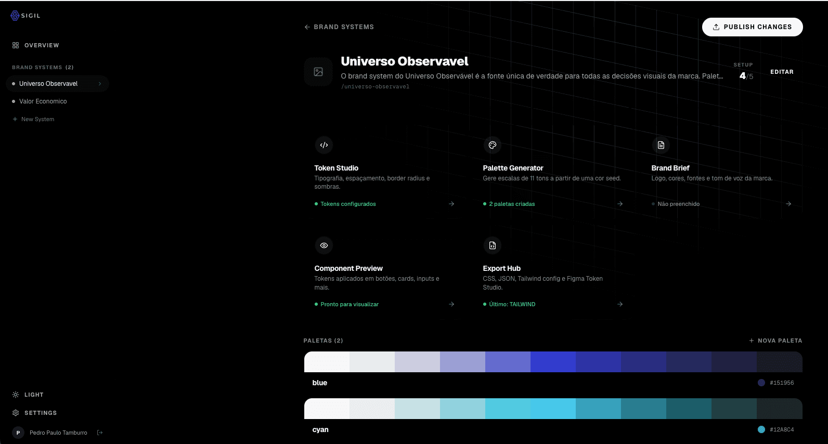This screenshot has height=444, width=828.
Task: Open the Token Studio card title
Action: [x=337, y=168]
